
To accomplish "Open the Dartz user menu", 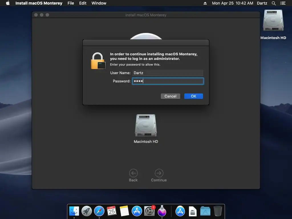I will click(262, 3).
